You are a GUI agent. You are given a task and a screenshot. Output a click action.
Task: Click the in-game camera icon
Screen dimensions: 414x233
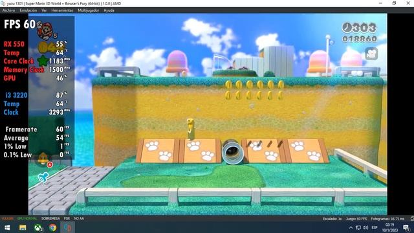pyautogui.click(x=371, y=54)
